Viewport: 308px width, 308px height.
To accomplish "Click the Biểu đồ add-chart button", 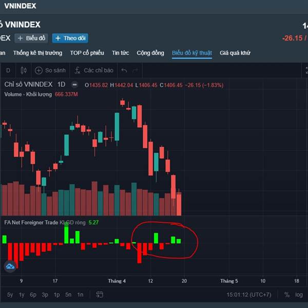I will [31, 38].
